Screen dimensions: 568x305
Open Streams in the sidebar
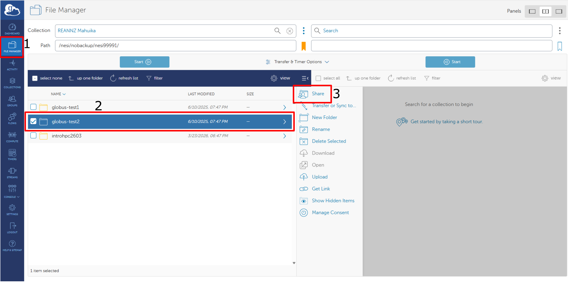point(12,173)
